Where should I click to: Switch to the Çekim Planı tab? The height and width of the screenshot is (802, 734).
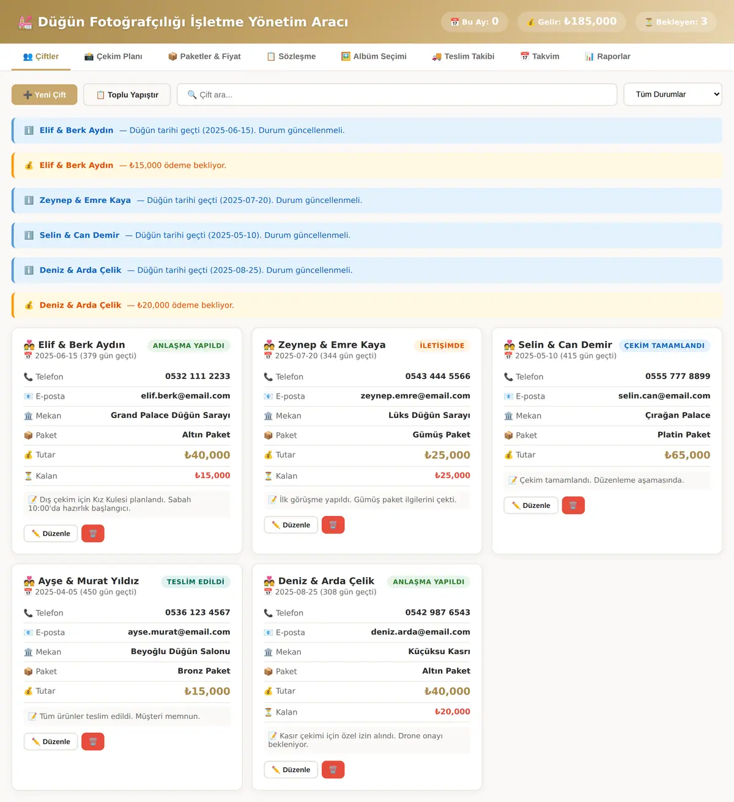click(x=113, y=56)
